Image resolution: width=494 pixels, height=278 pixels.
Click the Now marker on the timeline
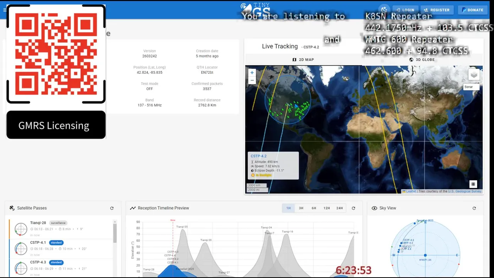point(173,220)
